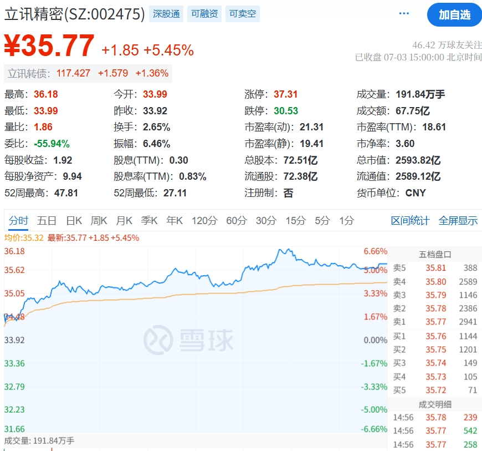Switch to the 分时 chart tab
This screenshot has width=482, height=451.
[x=18, y=221]
